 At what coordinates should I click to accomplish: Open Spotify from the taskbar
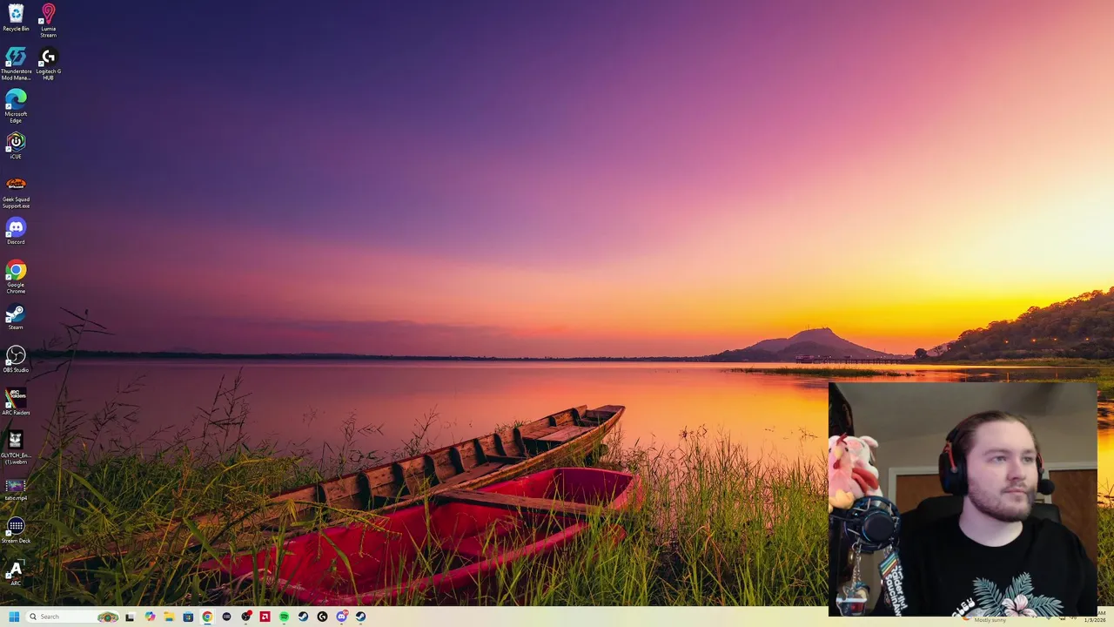pos(284,617)
